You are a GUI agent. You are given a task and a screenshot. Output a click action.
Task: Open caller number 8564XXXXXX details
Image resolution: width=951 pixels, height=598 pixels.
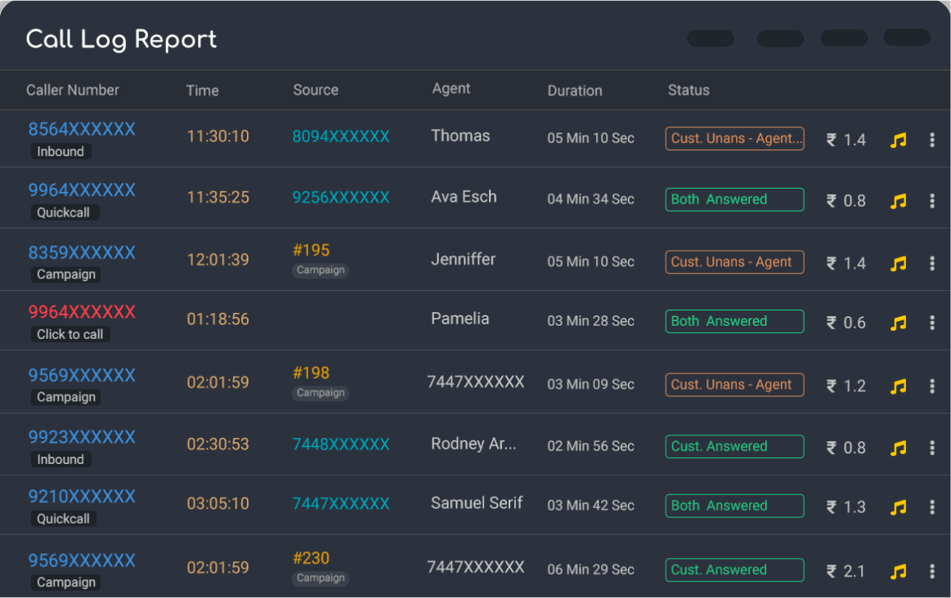[82, 128]
